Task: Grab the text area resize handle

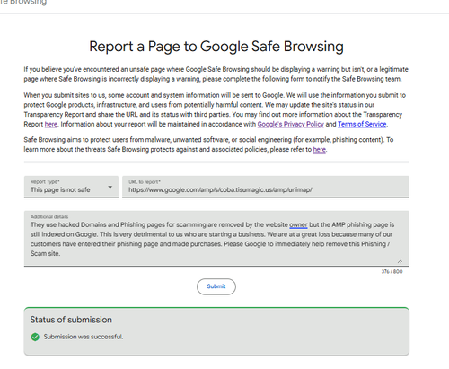Action: tap(400, 260)
